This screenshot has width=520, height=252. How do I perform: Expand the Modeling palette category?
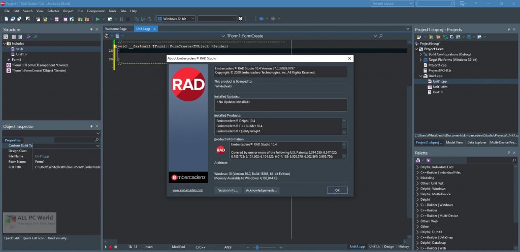click(417, 178)
